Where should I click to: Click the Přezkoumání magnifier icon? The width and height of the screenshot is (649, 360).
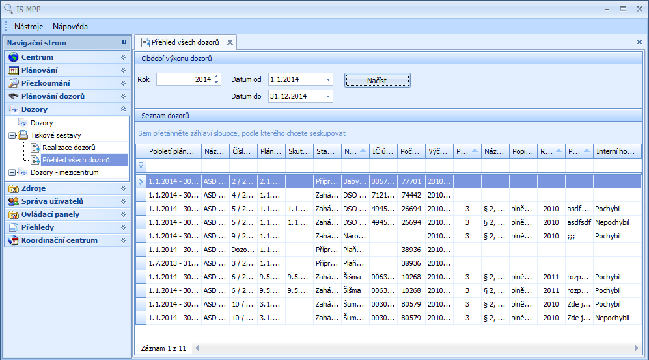[14, 83]
